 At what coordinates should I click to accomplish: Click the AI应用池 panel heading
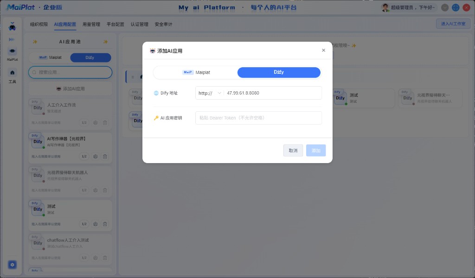click(70, 42)
